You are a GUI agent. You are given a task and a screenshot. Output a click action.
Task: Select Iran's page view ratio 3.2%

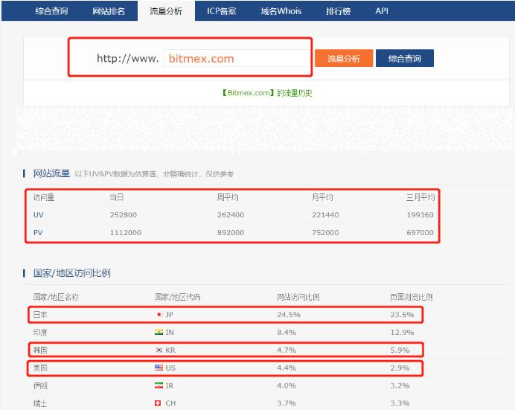[x=400, y=385]
